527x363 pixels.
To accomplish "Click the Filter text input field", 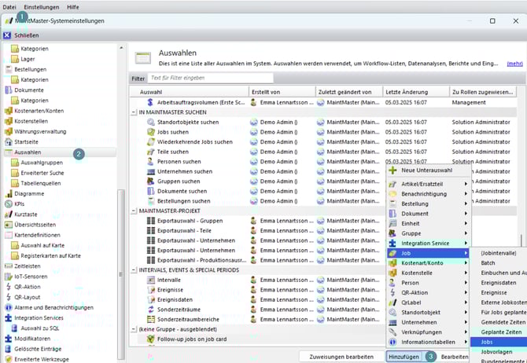I will click(x=210, y=78).
